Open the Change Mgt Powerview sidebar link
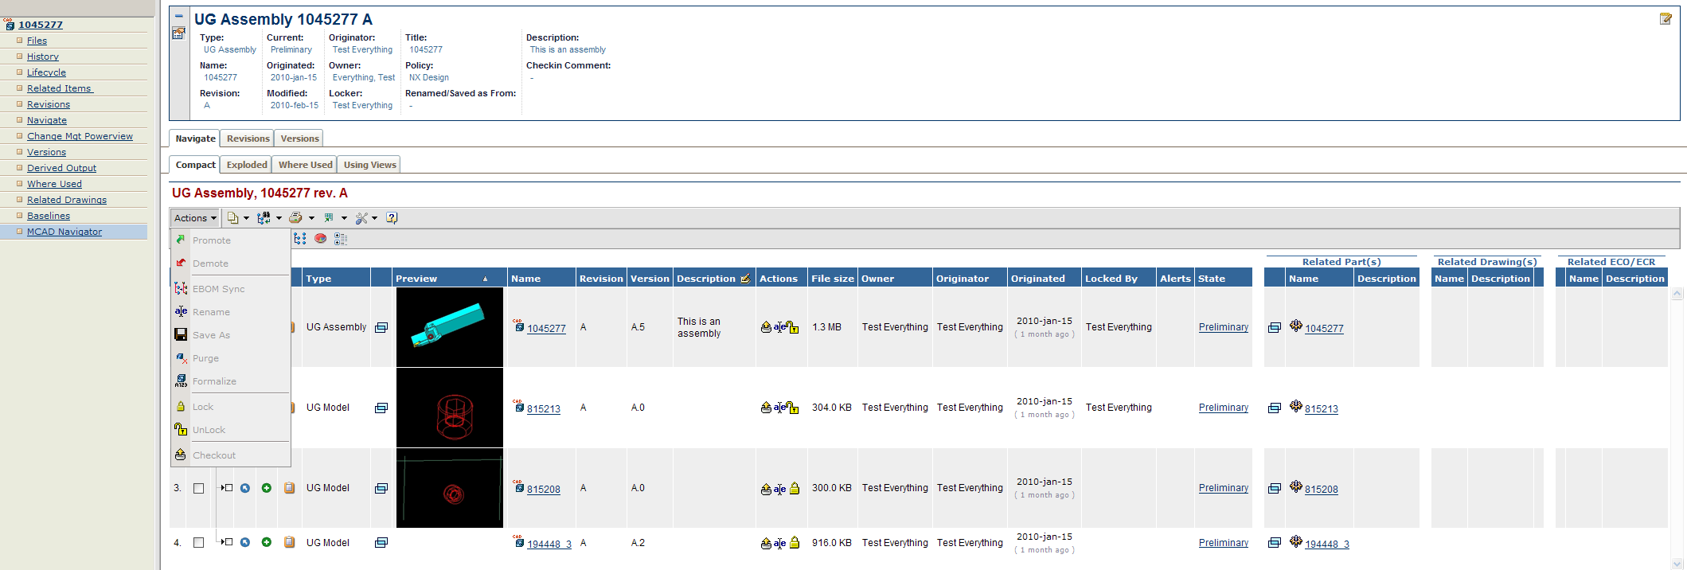The width and height of the screenshot is (1687, 570). (x=80, y=136)
